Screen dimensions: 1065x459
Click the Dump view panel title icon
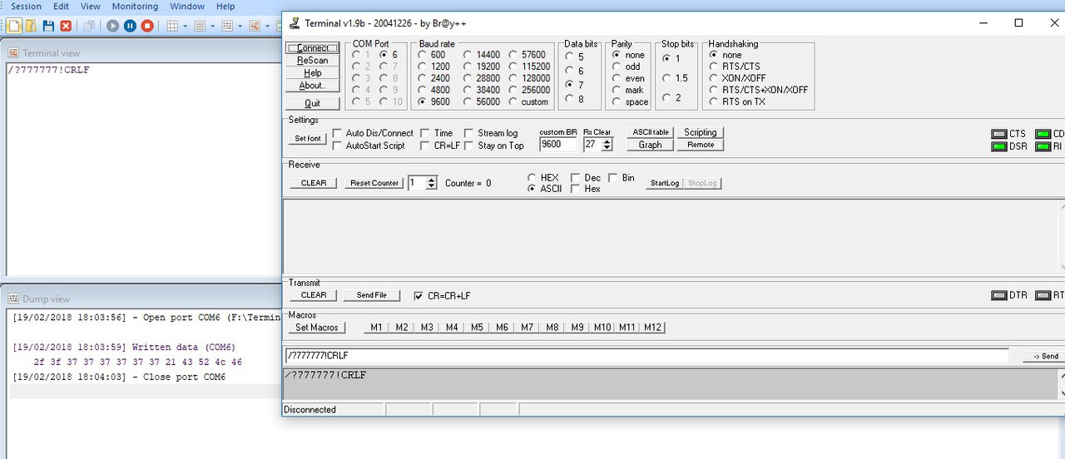click(x=13, y=299)
